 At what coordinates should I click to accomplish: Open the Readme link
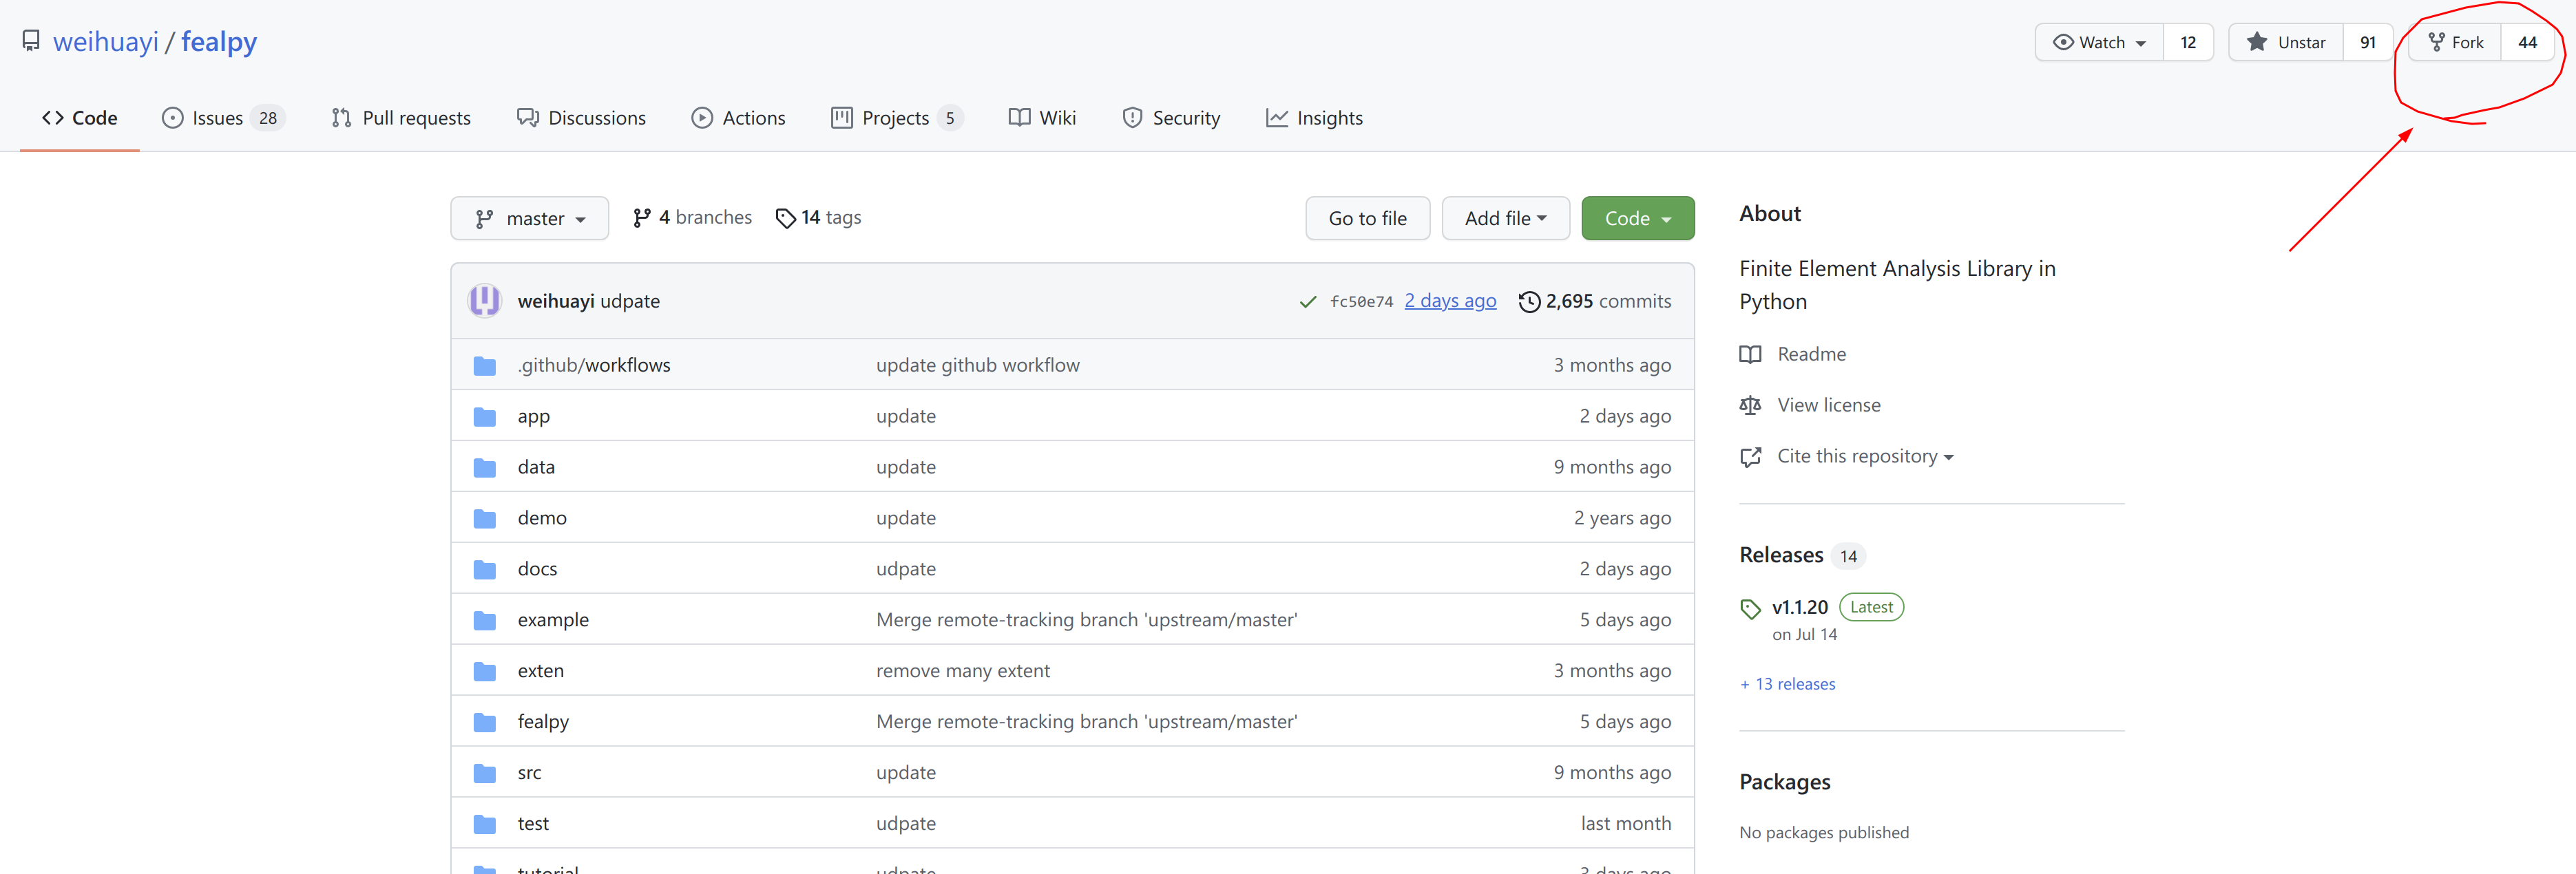[x=1811, y=354]
